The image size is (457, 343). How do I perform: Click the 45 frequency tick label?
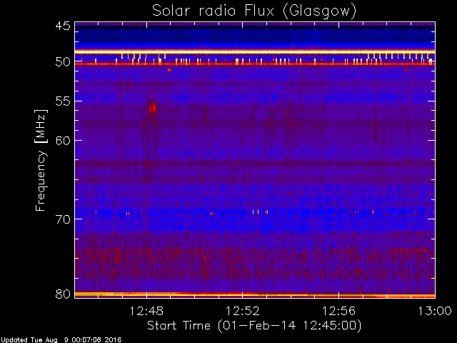click(63, 26)
